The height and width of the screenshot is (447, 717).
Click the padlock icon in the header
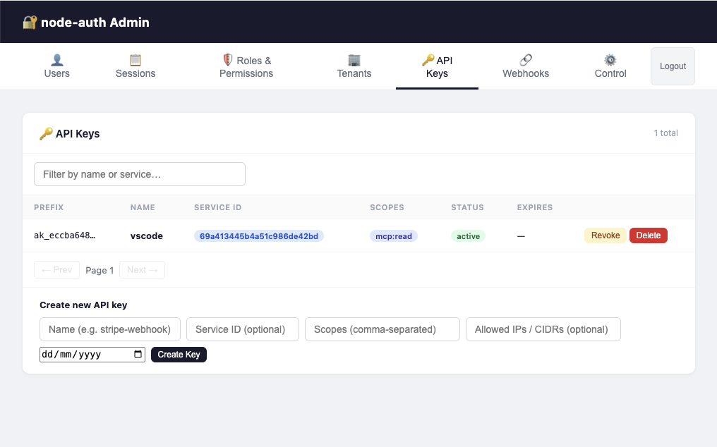pos(31,21)
